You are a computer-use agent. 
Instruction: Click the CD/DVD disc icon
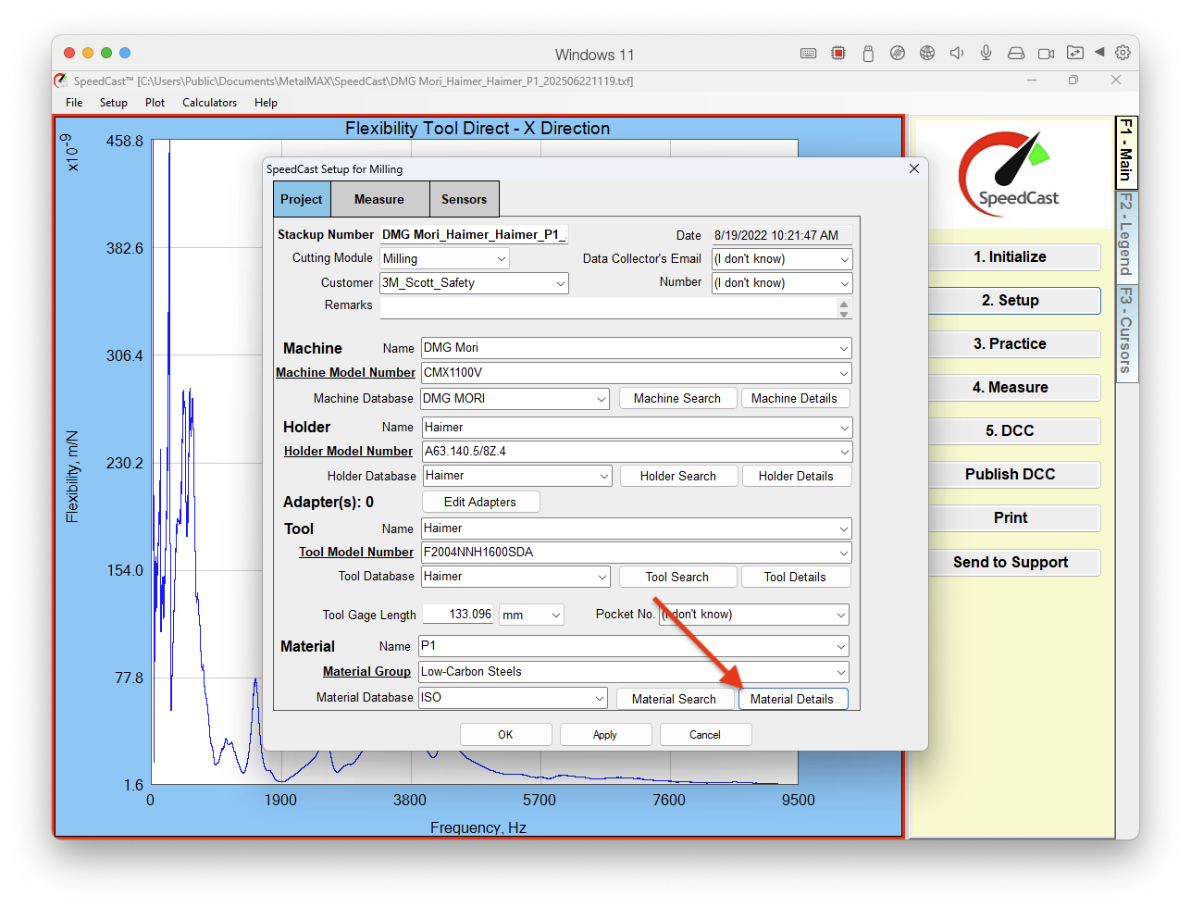(x=898, y=54)
